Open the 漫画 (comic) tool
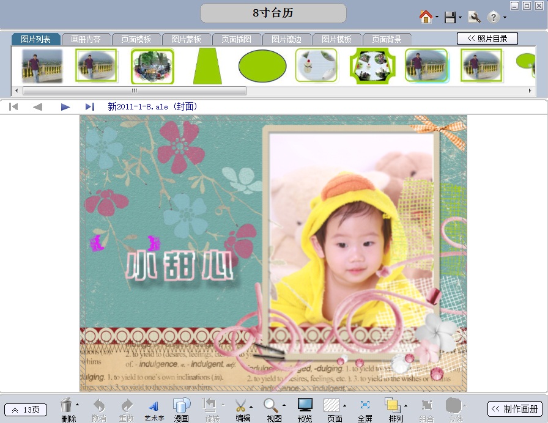This screenshot has height=423, width=548. pos(182,405)
